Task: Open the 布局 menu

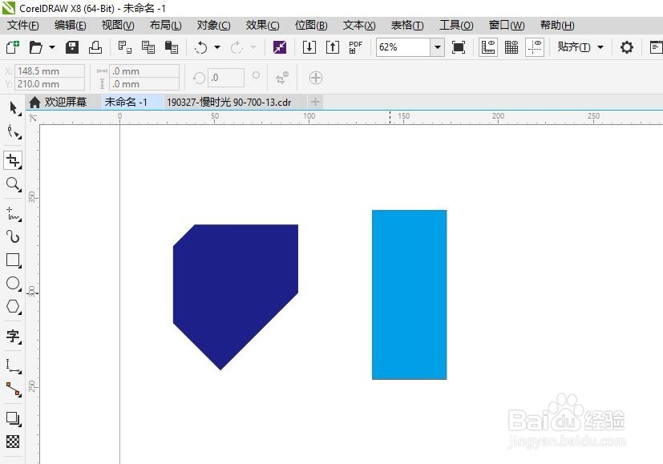Action: tap(165, 26)
